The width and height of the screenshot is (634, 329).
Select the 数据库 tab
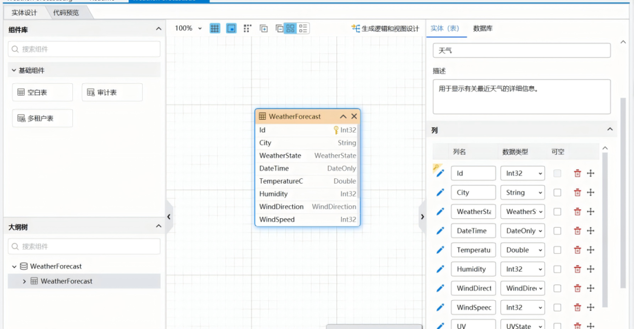(x=483, y=28)
